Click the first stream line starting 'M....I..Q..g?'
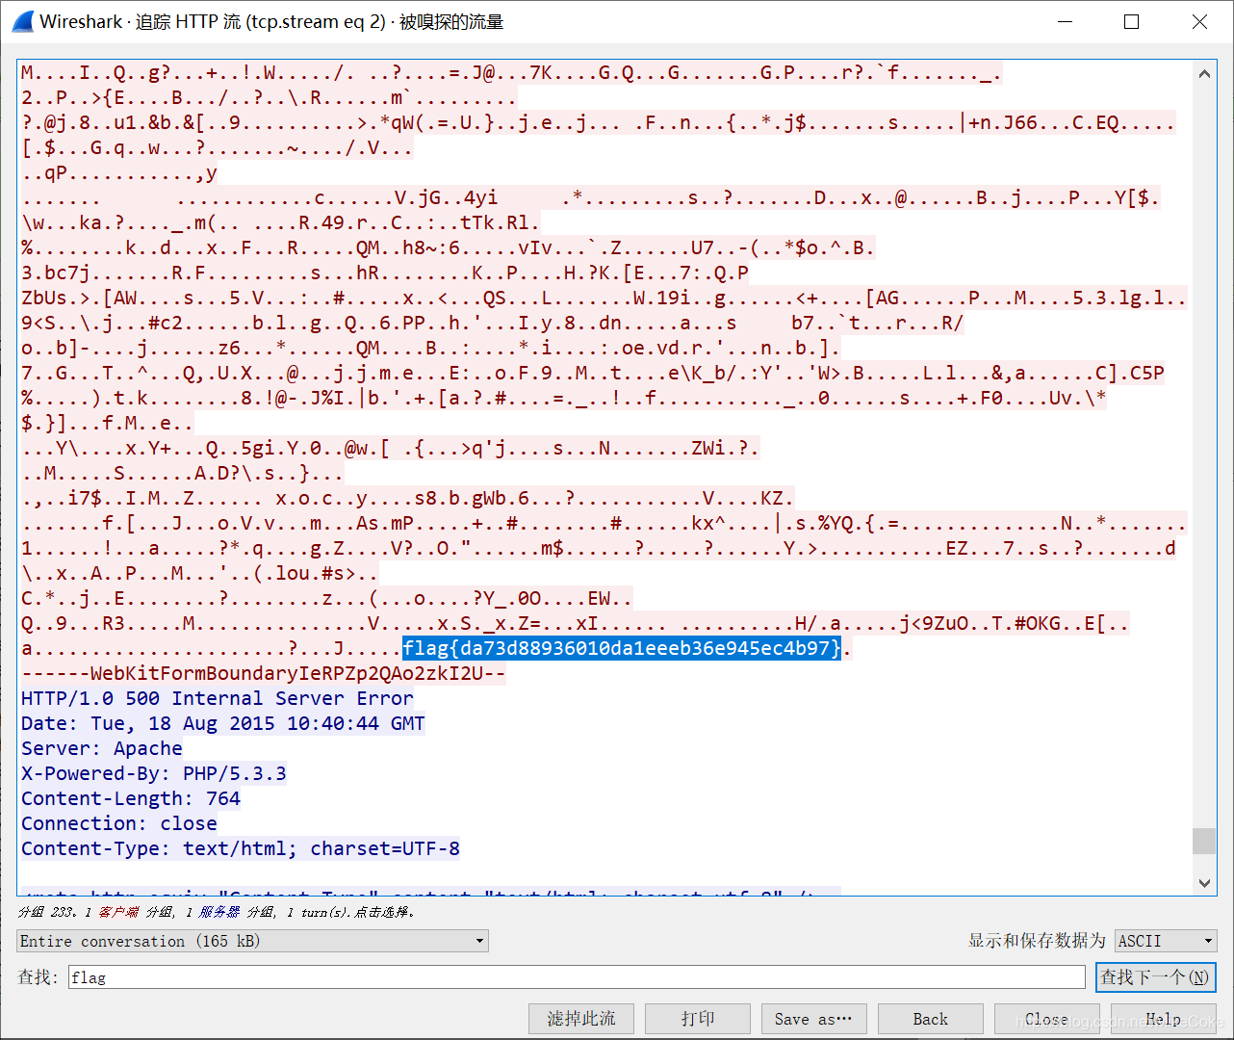The image size is (1234, 1040). pyautogui.click(x=512, y=72)
